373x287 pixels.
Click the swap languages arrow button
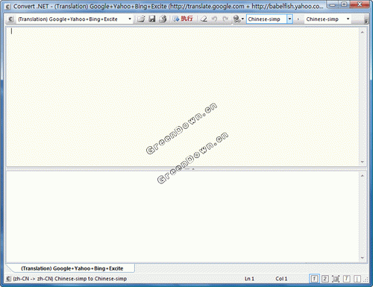298,19
